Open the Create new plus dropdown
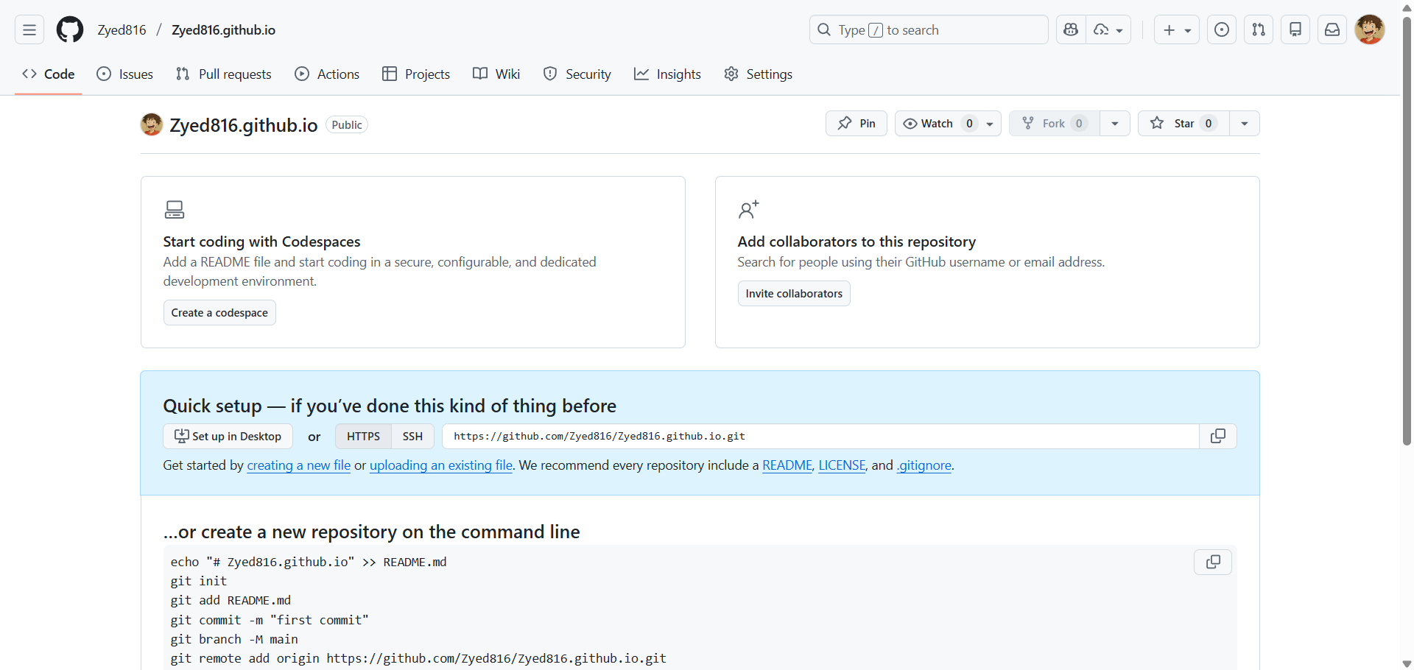Screen dimensions: 1414x670 (x=1177, y=30)
